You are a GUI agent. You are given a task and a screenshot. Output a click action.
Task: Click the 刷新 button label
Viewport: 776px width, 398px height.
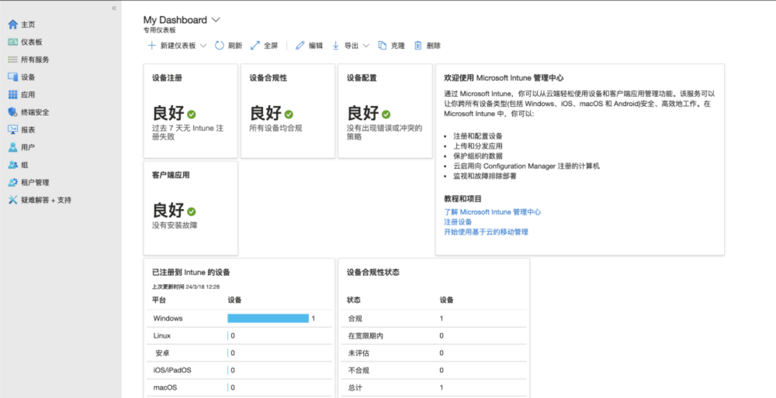coord(235,45)
